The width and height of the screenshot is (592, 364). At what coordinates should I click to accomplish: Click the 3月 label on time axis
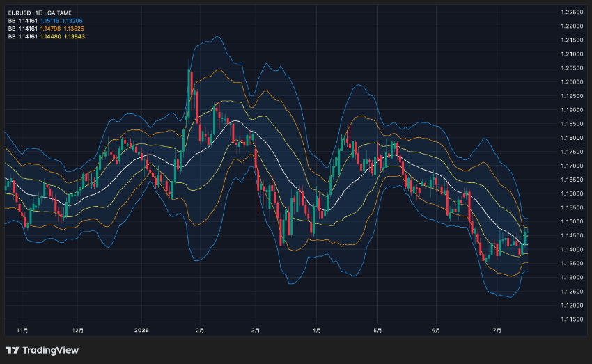(x=256, y=330)
